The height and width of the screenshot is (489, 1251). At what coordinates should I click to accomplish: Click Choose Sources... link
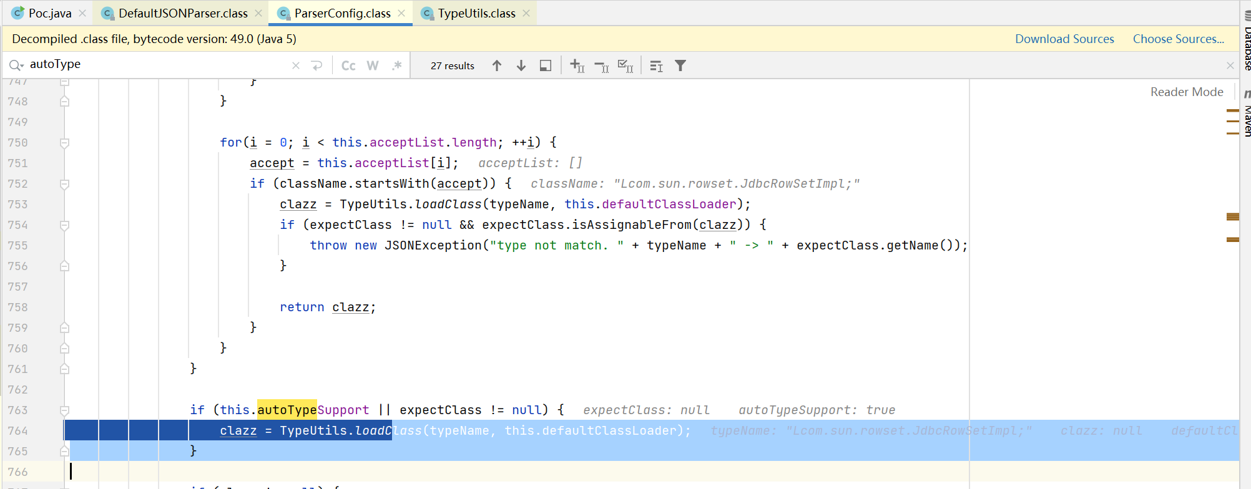(1179, 39)
